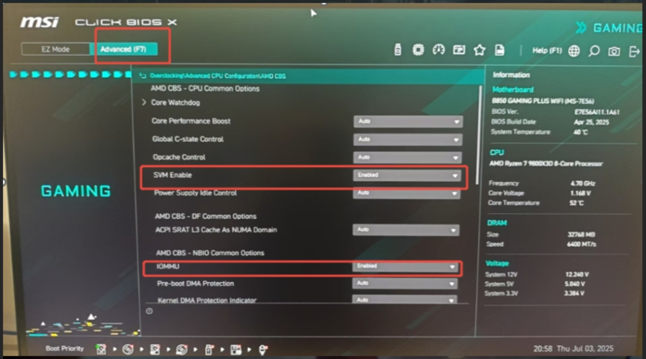
Task: Open Kernel DMA Protection Indicator dropdown
Action: click(404, 300)
